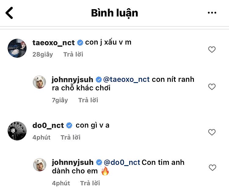The width and height of the screenshot is (229, 192).
Task: Click verified badge next to do0_nct
Action: coord(69,125)
